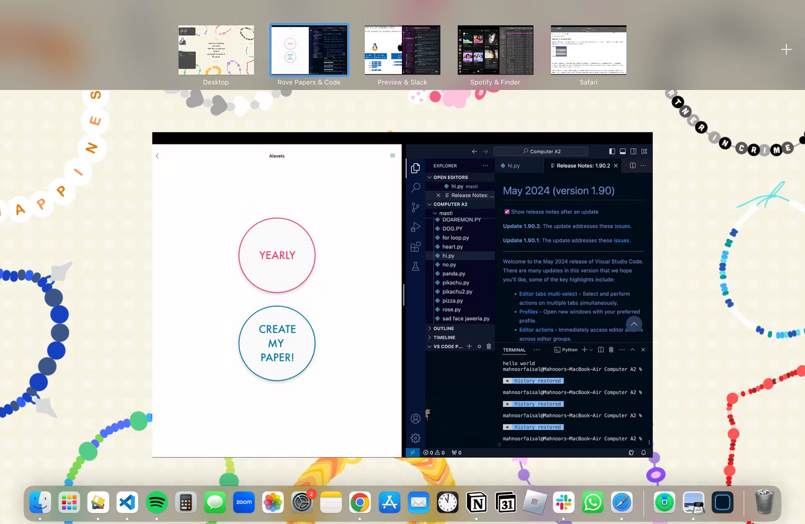Select the Search icon in the activity bar
The width and height of the screenshot is (805, 524).
point(415,187)
